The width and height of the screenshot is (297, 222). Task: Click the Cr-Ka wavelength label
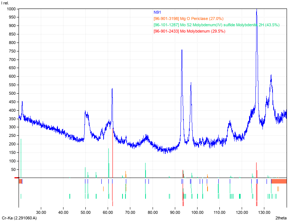(19, 218)
